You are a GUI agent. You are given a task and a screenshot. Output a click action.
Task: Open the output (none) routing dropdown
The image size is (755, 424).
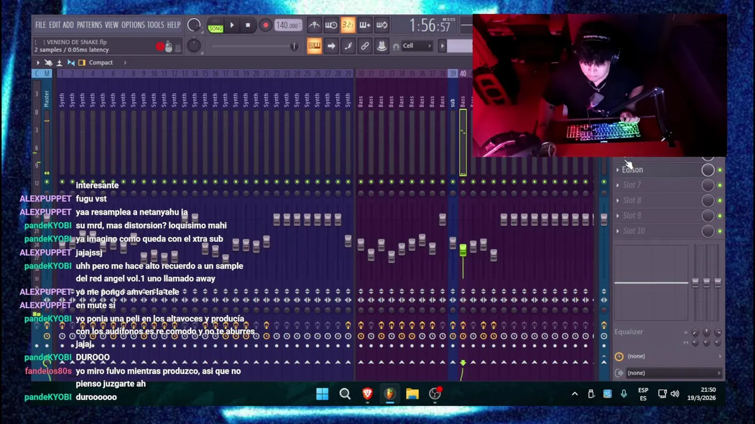tap(674, 373)
